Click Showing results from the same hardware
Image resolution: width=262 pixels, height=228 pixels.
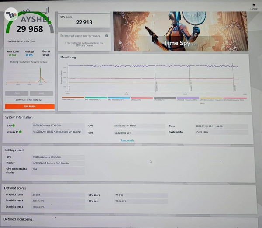coord(29,62)
